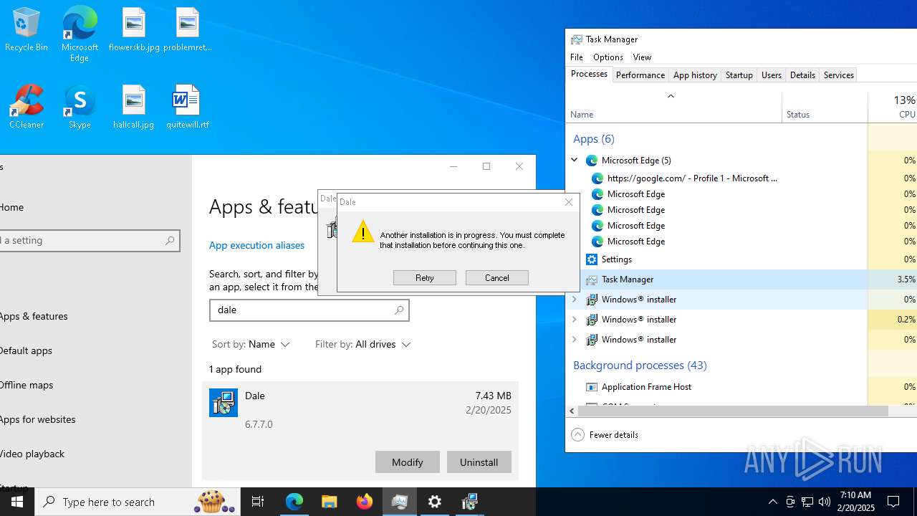Switch to the Users tab
The image size is (917, 516).
772,75
